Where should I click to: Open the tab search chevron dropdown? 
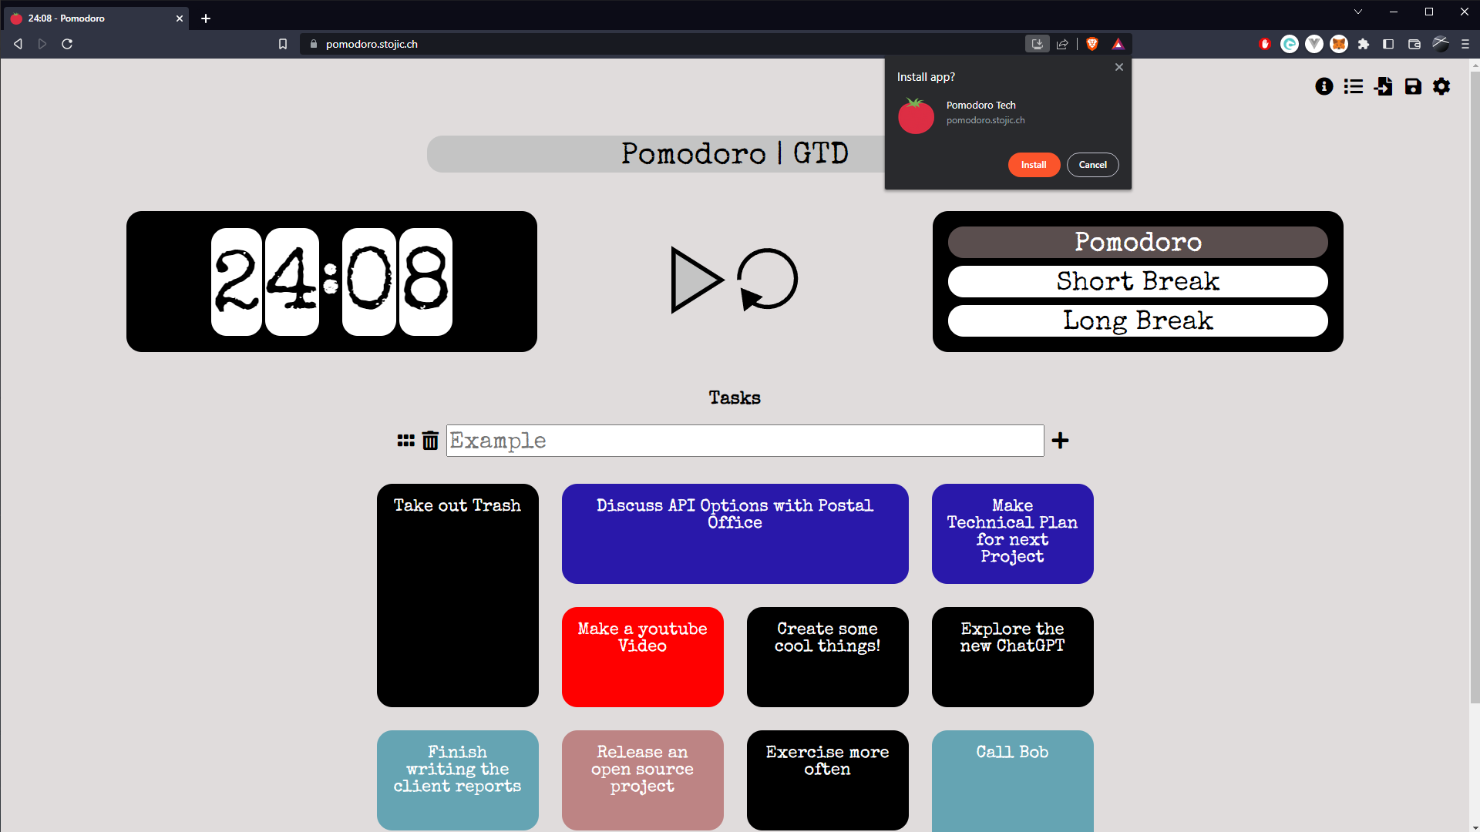click(1358, 12)
